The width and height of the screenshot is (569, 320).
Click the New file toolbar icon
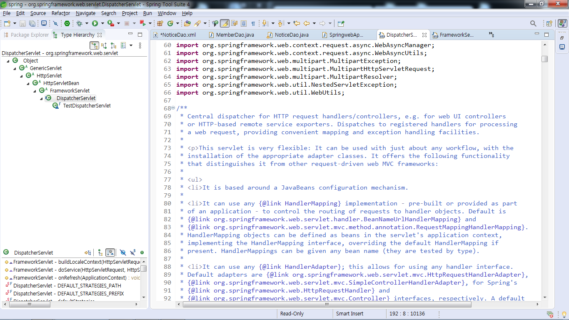7,23
